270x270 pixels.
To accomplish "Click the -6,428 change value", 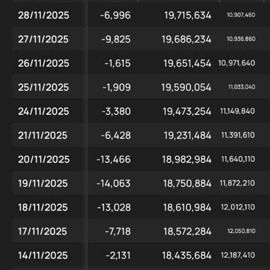I will [116, 135].
